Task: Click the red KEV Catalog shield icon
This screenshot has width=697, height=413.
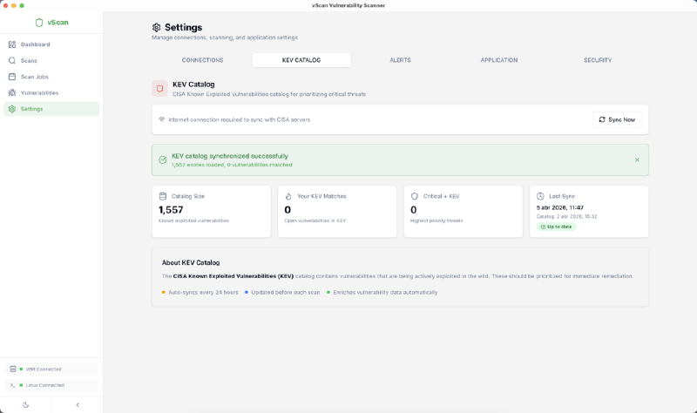Action: (x=159, y=89)
